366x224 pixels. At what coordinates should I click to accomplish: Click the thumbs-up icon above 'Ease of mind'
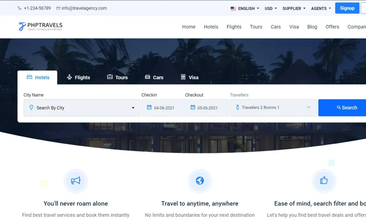click(x=324, y=180)
